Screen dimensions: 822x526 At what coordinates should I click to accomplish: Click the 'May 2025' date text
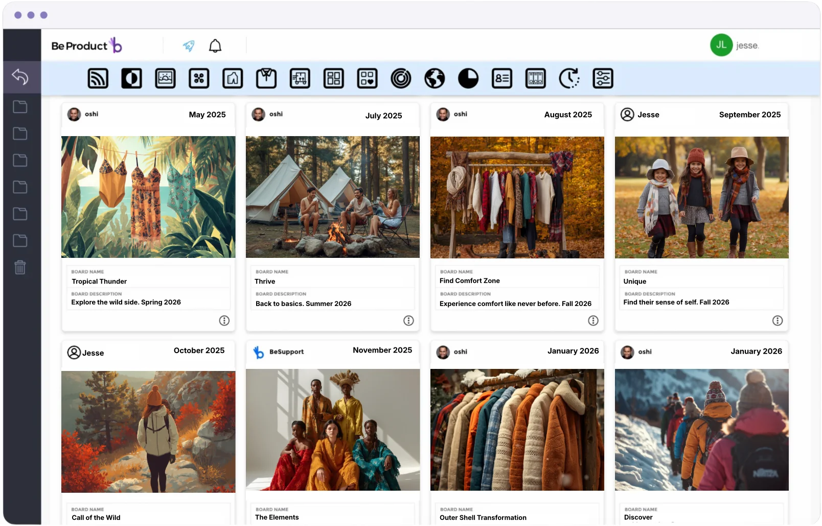(207, 115)
